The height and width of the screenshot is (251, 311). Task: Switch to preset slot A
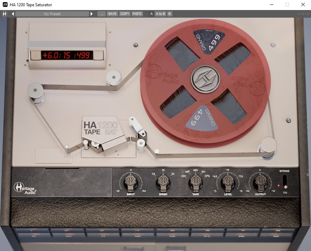pyautogui.click(x=151, y=14)
